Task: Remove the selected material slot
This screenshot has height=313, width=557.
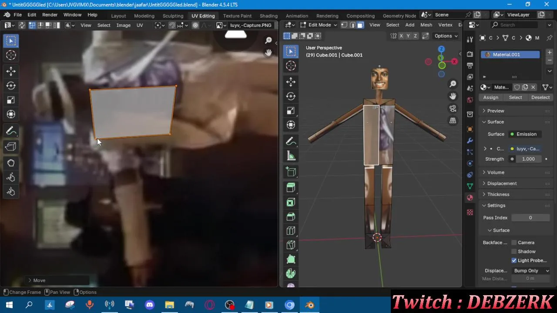Action: coord(550,60)
